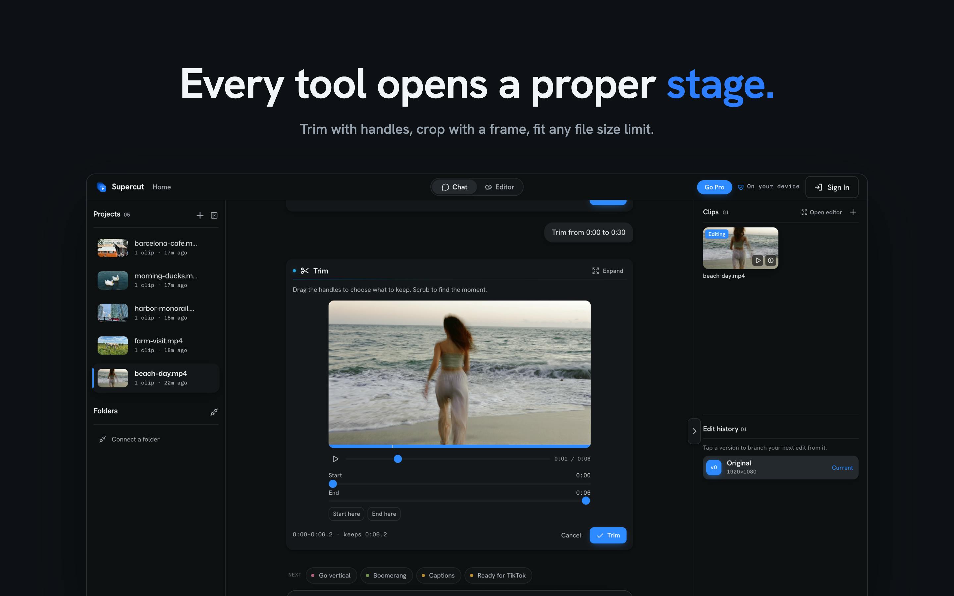
Task: Click the Connect a folder link
Action: (x=129, y=439)
